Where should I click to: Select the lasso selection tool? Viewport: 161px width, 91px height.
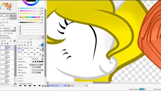[x=22, y=42]
